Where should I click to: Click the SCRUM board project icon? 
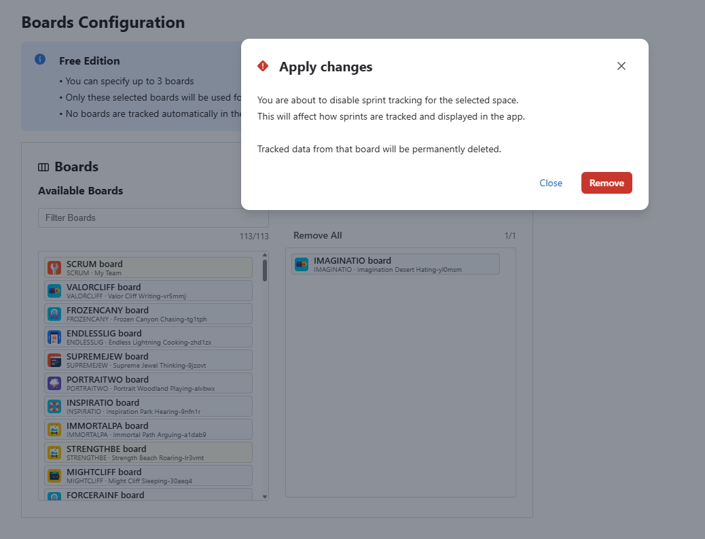pos(54,268)
